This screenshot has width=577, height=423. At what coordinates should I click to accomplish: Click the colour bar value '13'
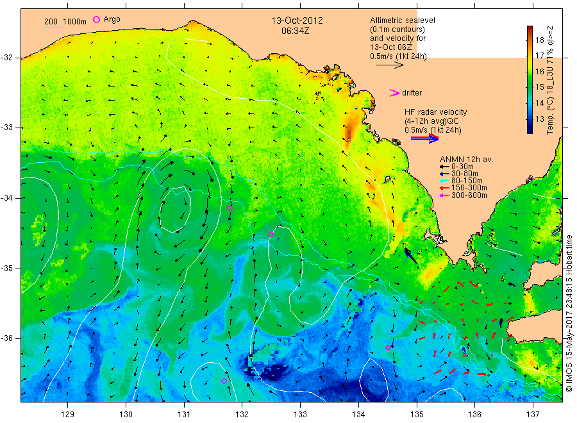coord(539,119)
